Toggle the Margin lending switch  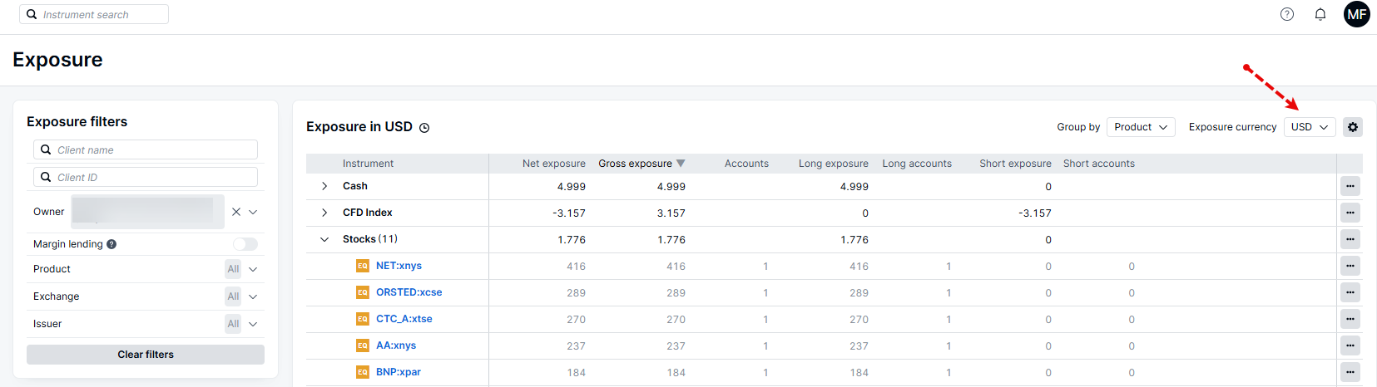(x=245, y=244)
